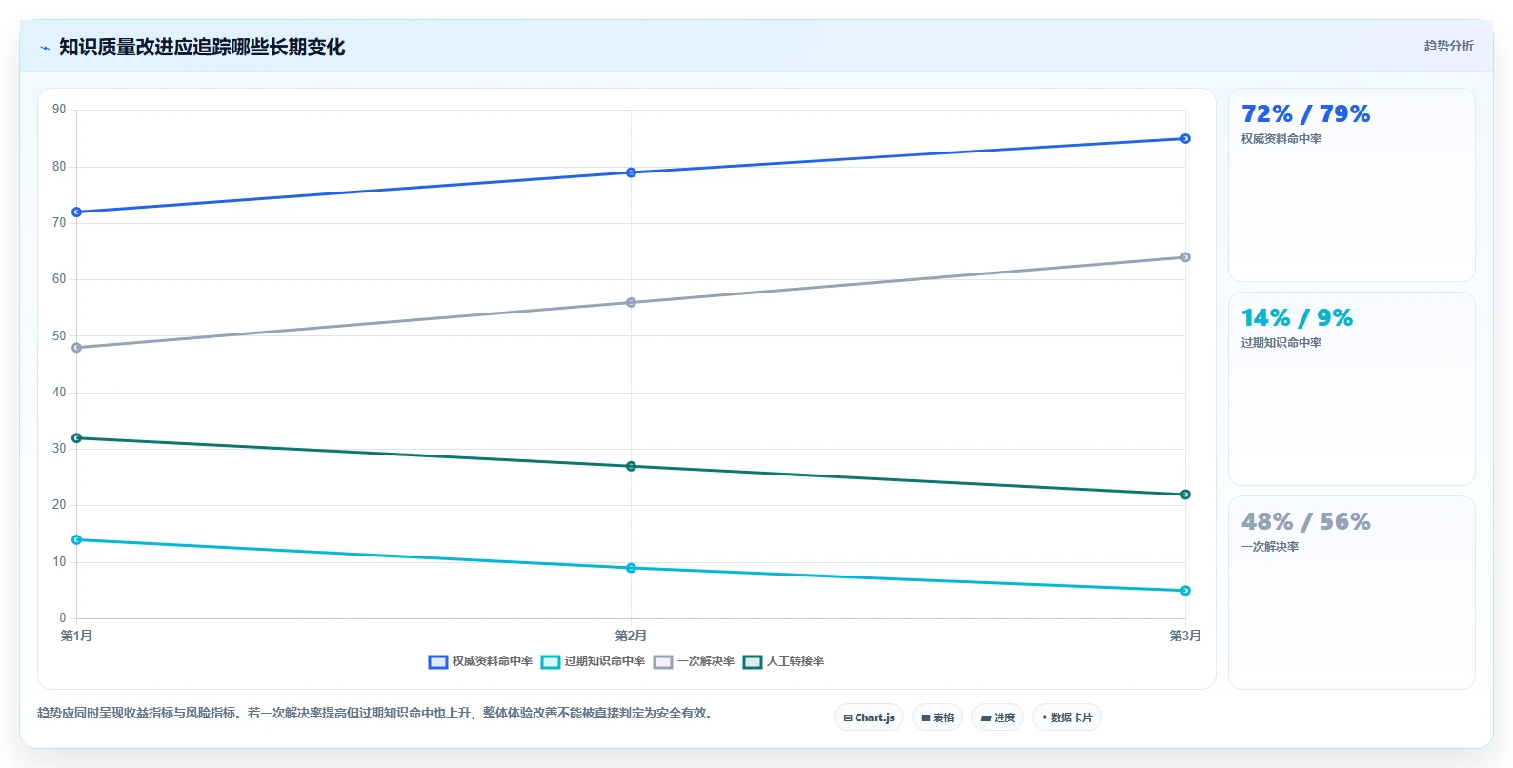Image resolution: width=1513 pixels, height=768 pixels.
Task: Click the 72% / 79% metric card
Action: [1352, 185]
